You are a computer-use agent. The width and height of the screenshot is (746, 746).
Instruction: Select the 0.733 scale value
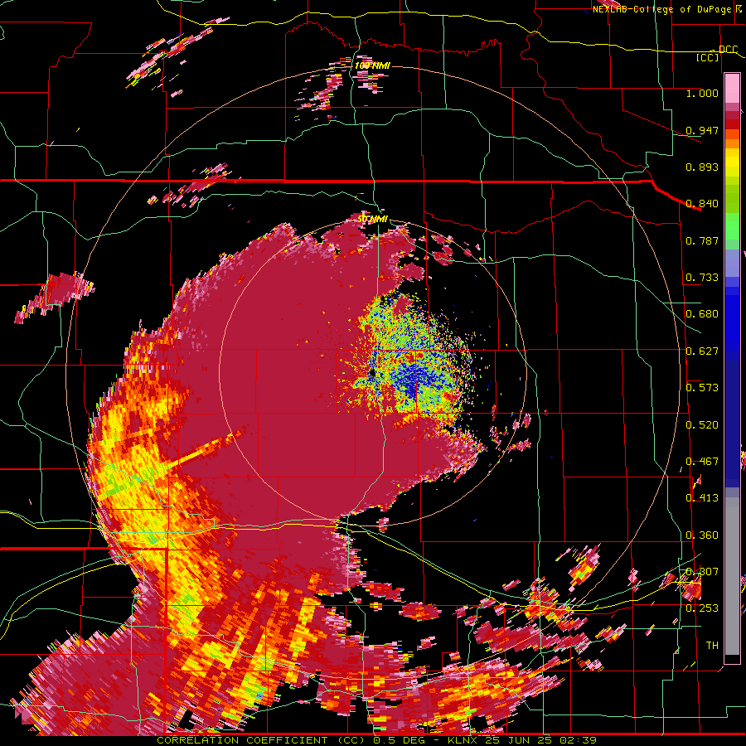pos(702,278)
